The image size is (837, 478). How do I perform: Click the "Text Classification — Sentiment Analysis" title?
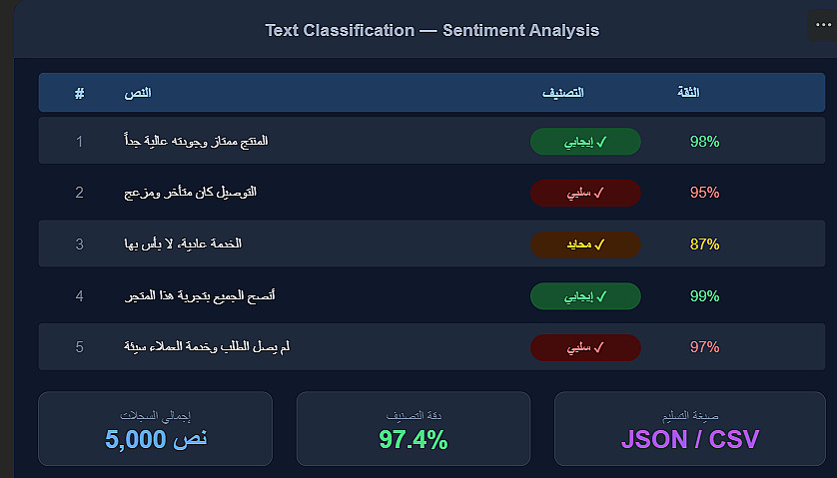[431, 30]
